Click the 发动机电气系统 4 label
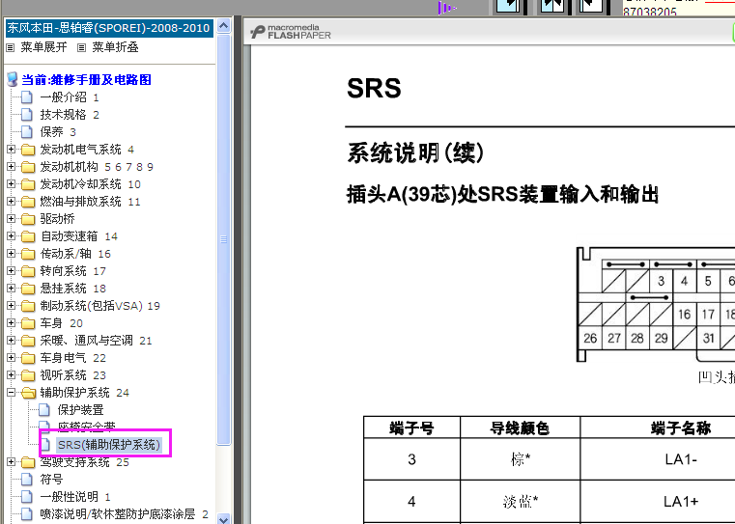The width and height of the screenshot is (735, 524). (x=87, y=150)
